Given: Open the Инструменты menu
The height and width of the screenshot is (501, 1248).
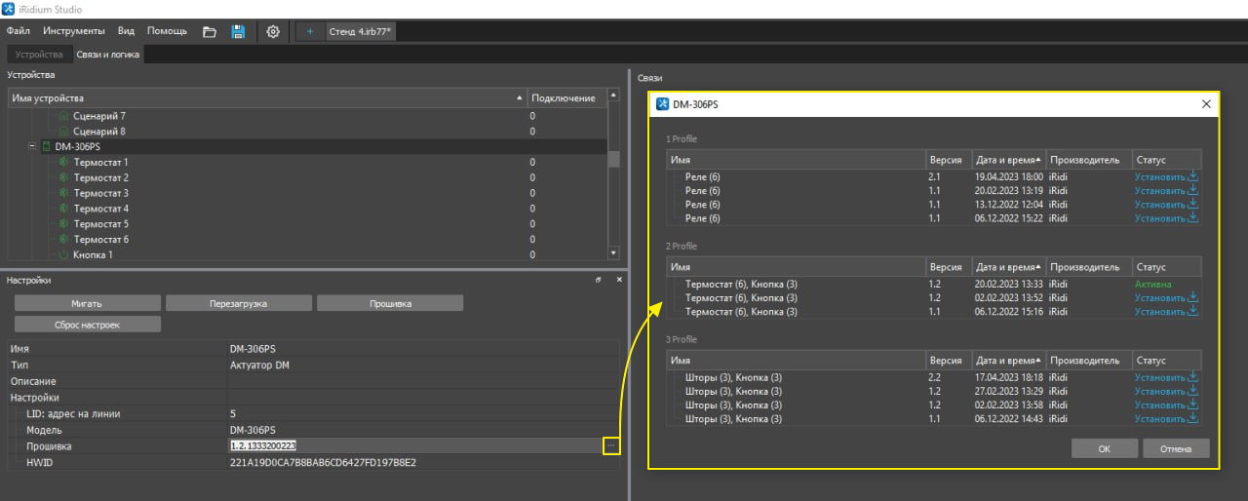Looking at the screenshot, I should pyautogui.click(x=74, y=31).
